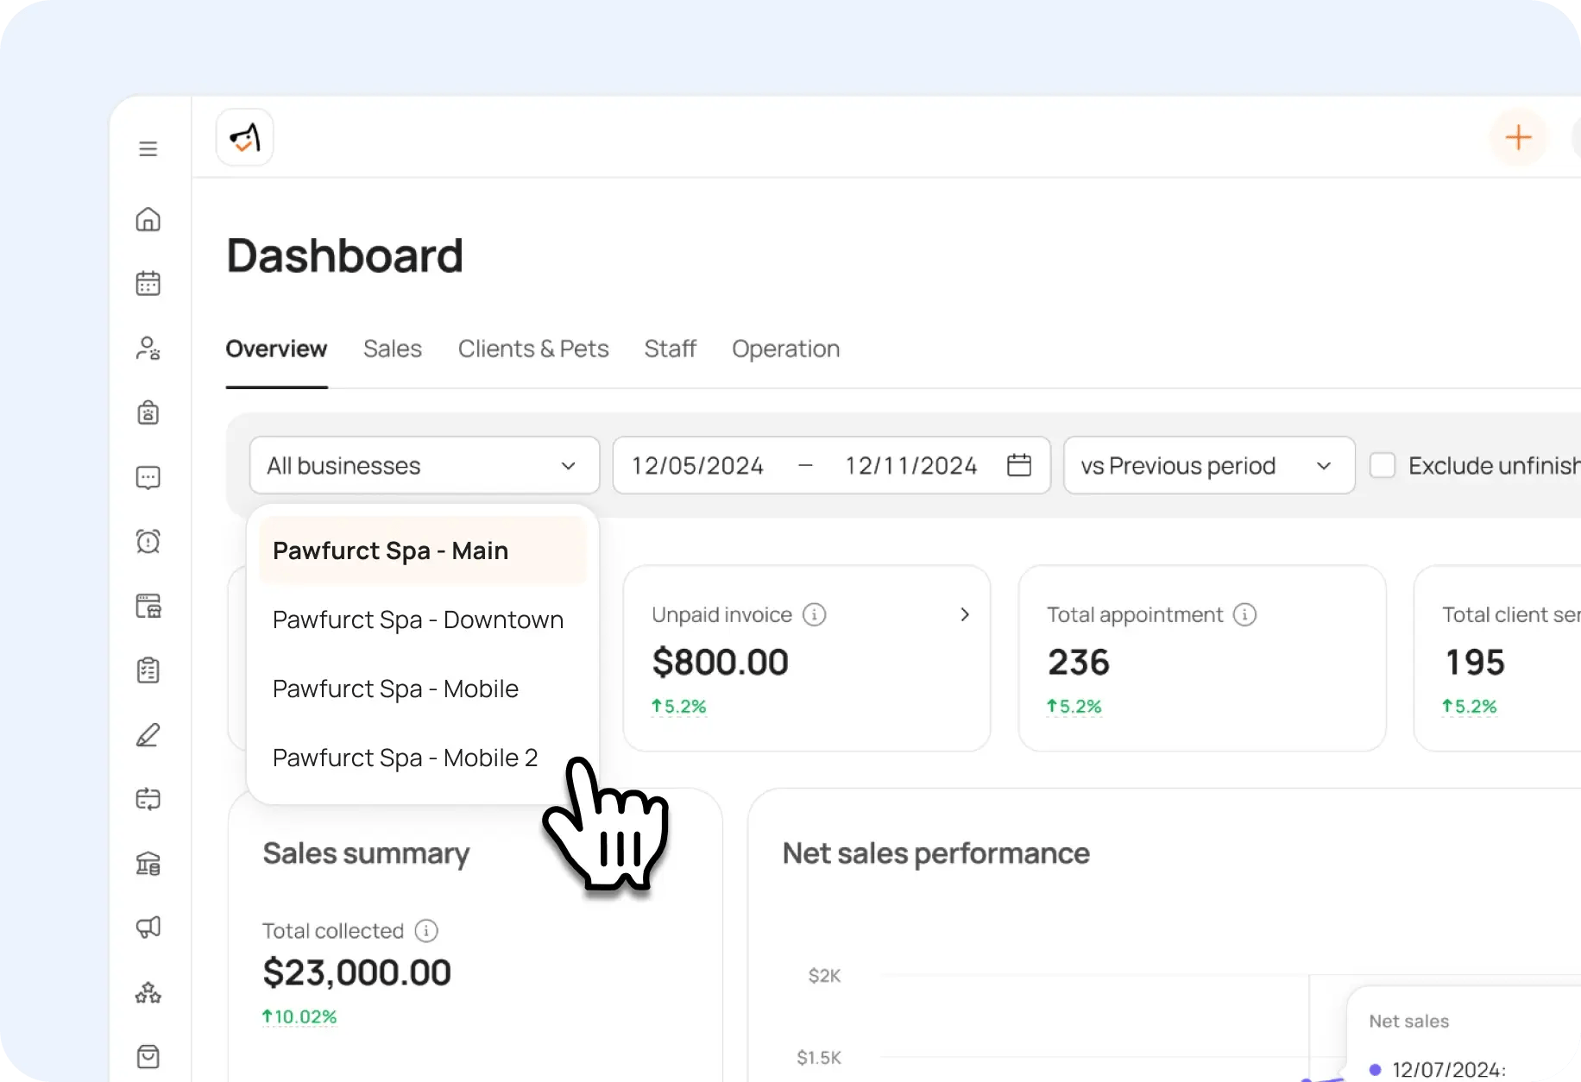This screenshot has height=1082, width=1581.
Task: Expand Unpaid invoice details chevron
Action: click(965, 615)
